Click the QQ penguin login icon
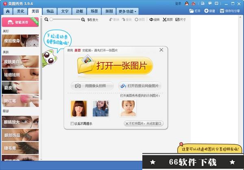This screenshot has height=170, width=244. coord(187,4)
